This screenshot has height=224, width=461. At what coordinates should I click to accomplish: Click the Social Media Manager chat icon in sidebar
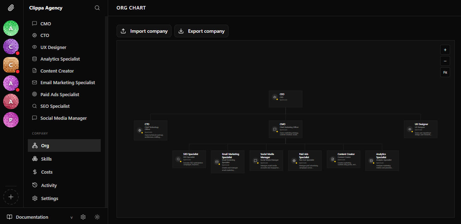click(35, 118)
